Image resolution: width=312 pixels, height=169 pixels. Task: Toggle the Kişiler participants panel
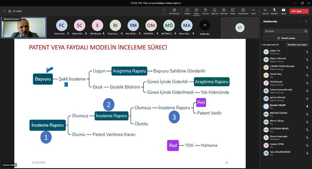(x=196, y=11)
